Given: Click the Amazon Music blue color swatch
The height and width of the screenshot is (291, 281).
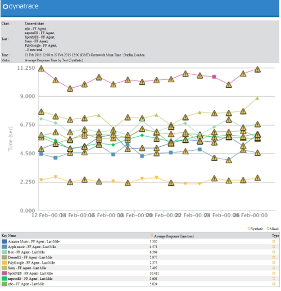Looking at the screenshot, I should [x=4, y=241].
